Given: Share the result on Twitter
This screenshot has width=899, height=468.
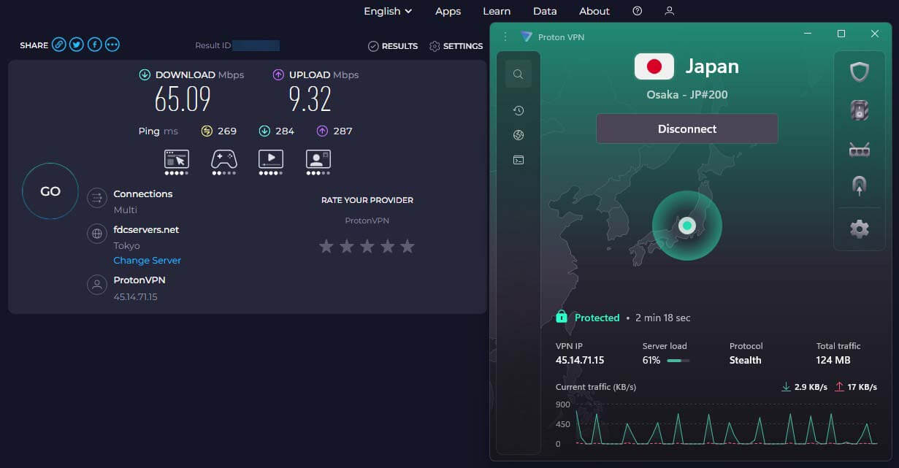Looking at the screenshot, I should [77, 45].
